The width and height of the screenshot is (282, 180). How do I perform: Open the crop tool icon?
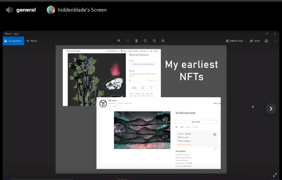pos(163,41)
